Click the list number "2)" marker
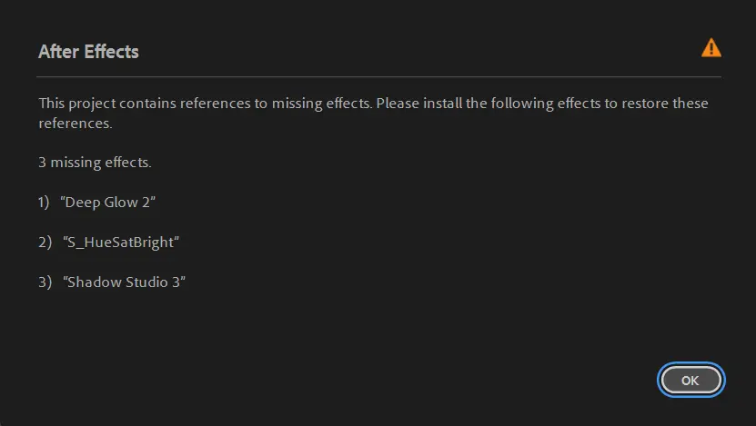This screenshot has height=426, width=756. click(x=44, y=243)
